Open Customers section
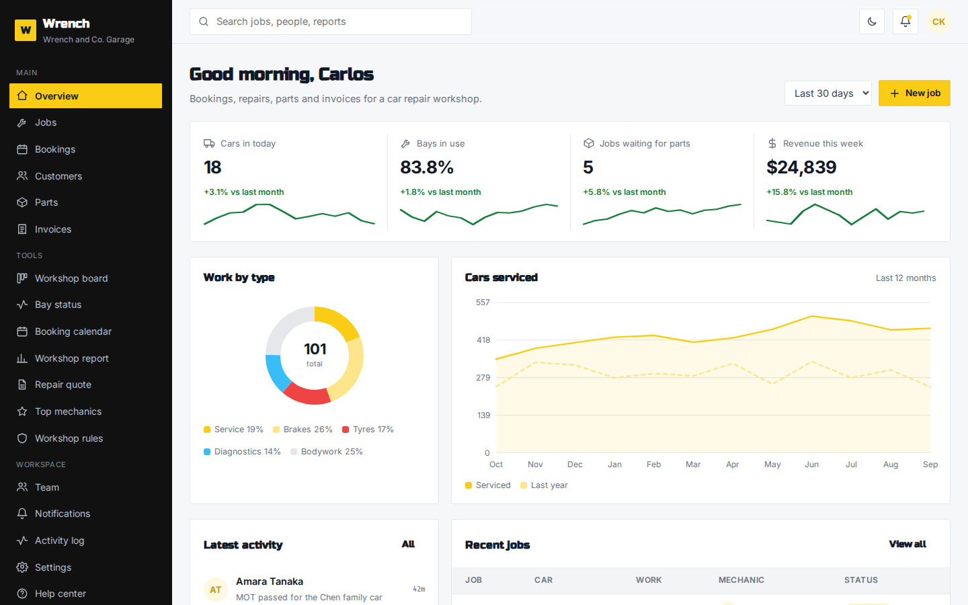 click(85, 176)
